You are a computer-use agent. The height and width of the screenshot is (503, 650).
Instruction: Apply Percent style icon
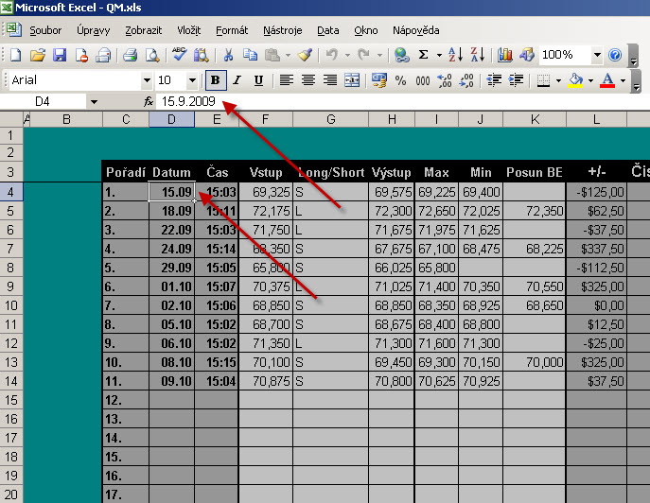tap(400, 80)
